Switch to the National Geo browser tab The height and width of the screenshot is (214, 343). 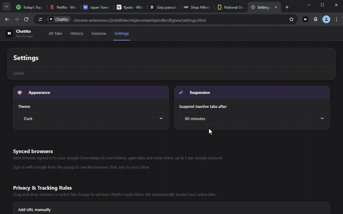(x=230, y=7)
